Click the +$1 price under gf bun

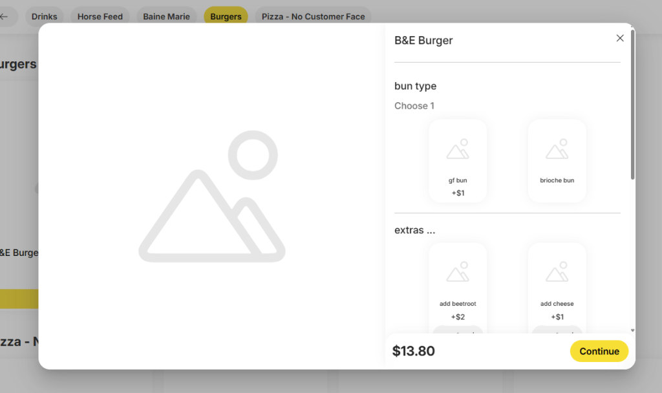point(458,193)
